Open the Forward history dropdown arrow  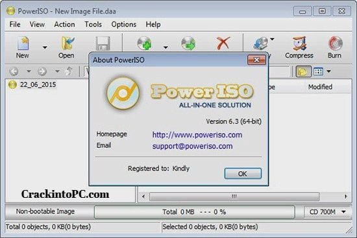click(57, 71)
